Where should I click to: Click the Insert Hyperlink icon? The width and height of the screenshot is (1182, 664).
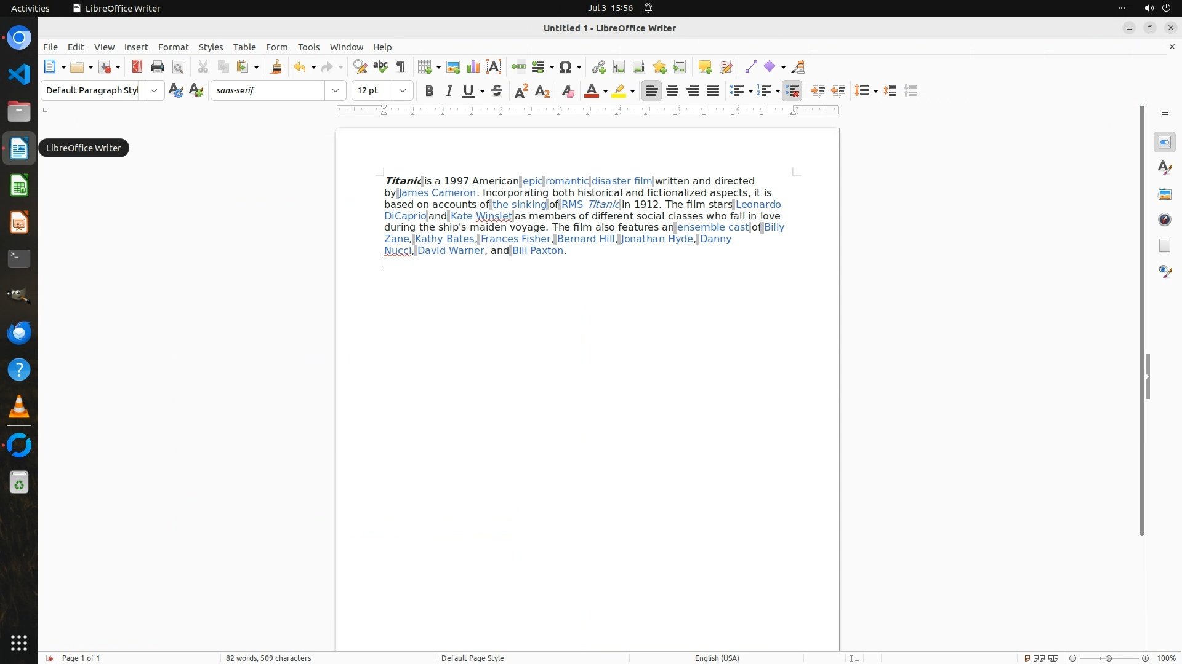click(598, 67)
